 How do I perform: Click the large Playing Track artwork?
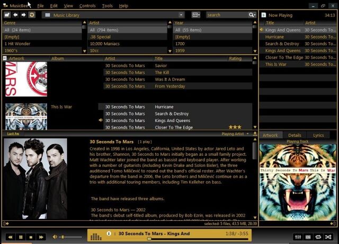point(298,182)
